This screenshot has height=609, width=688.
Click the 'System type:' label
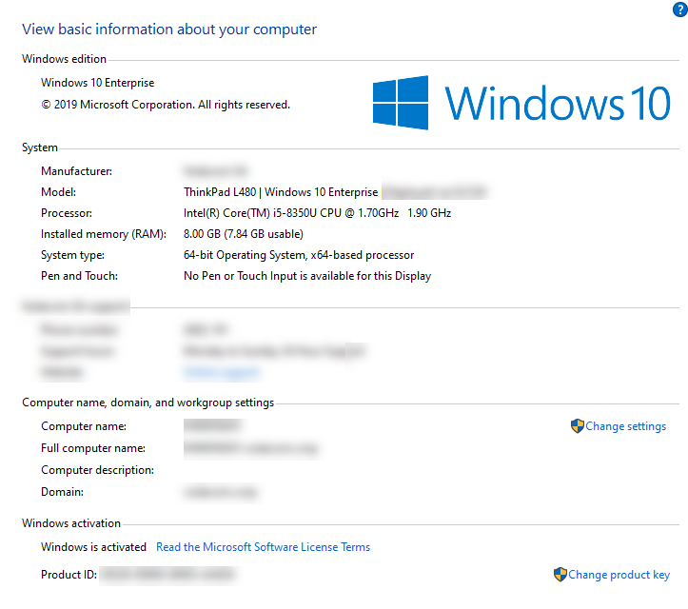tap(73, 255)
